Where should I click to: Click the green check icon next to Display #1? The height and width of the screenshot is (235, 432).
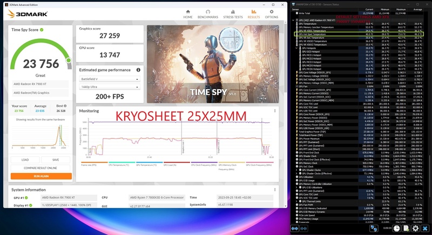click(x=31, y=205)
